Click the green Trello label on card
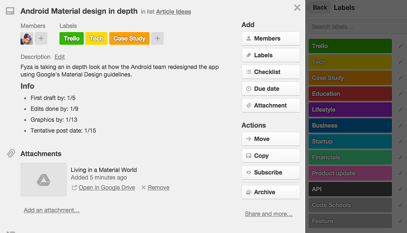Viewport: 407px width, 233px height. click(72, 38)
